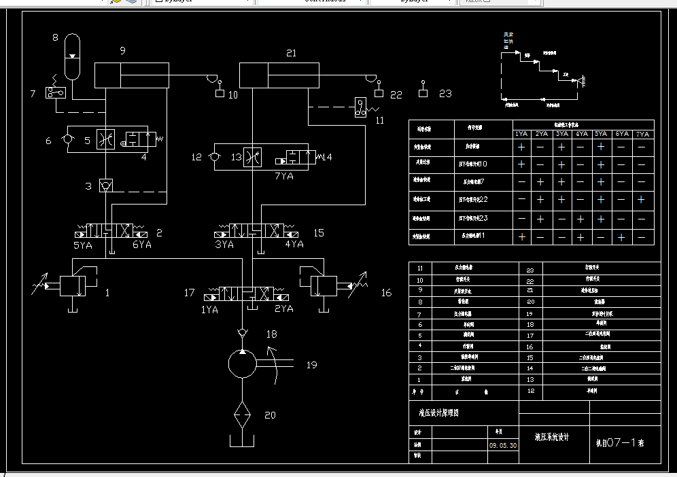
Task: Click the 1YA label below valve 17
Action: click(209, 310)
